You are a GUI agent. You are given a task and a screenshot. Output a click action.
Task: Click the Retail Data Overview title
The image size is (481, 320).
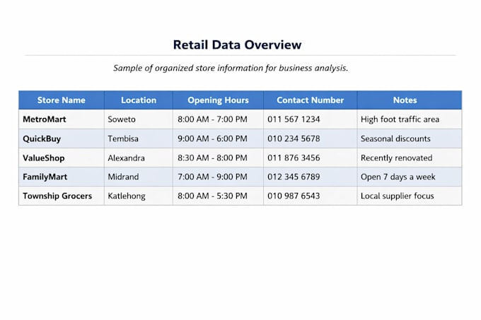click(237, 45)
